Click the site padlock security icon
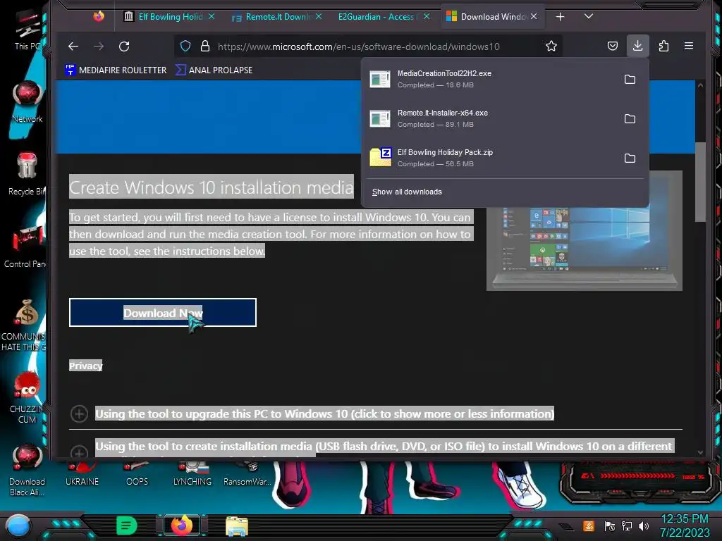The image size is (722, 541). pyautogui.click(x=205, y=46)
